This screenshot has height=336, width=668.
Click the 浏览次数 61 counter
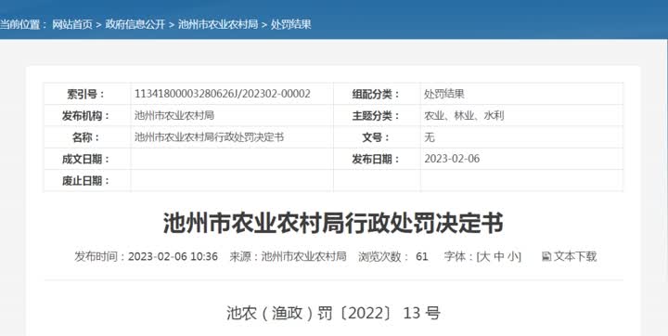click(x=392, y=257)
